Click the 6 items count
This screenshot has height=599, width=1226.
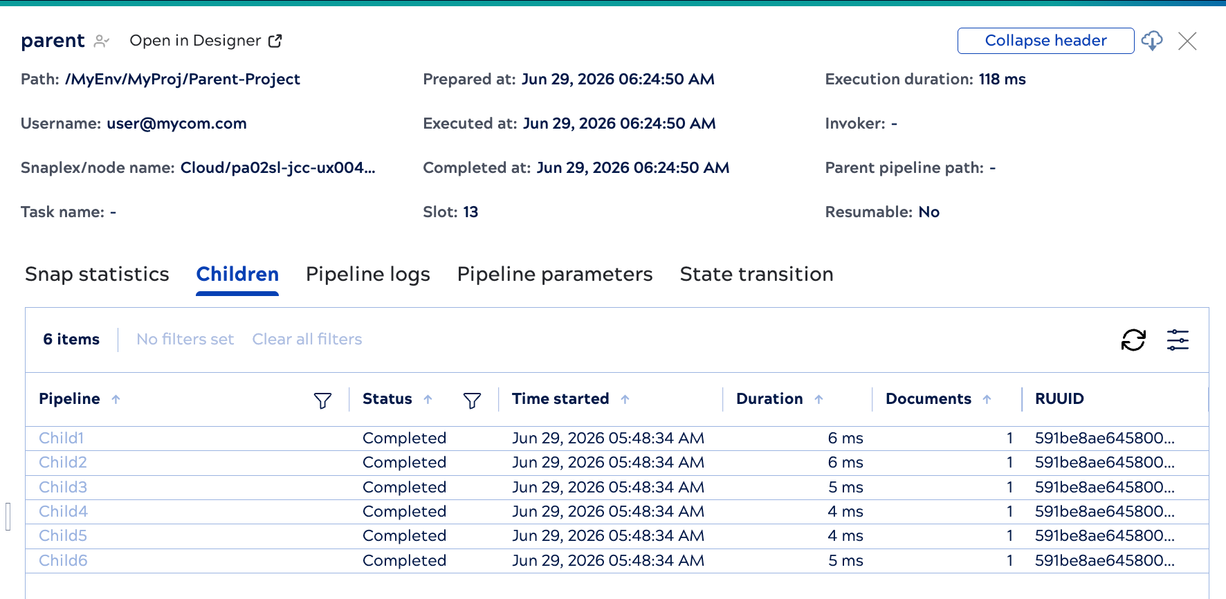pos(71,339)
